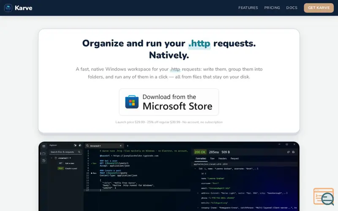338x211 pixels.
Task: Click the Karve brand name link
Action: tap(24, 8)
